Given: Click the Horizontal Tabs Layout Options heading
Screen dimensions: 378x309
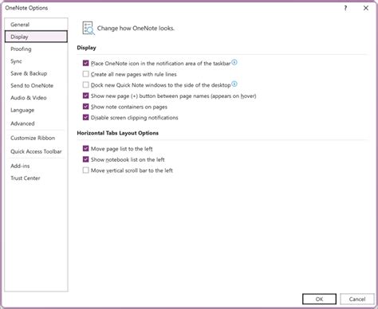Looking at the screenshot, I should point(118,133).
